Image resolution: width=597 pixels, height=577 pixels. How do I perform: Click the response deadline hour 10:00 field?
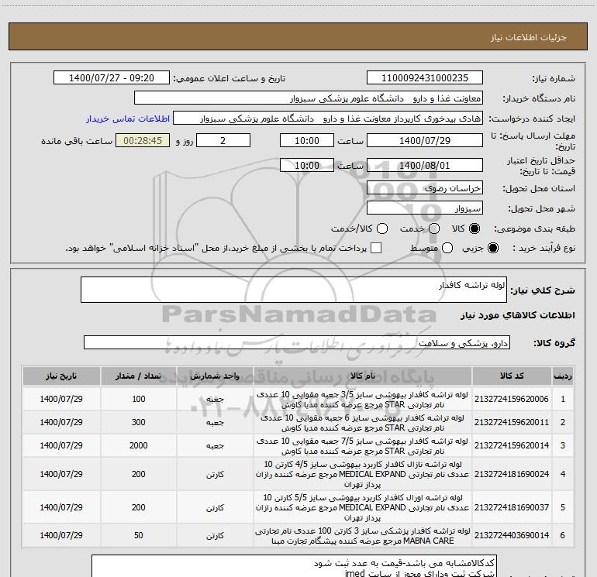tap(307, 140)
